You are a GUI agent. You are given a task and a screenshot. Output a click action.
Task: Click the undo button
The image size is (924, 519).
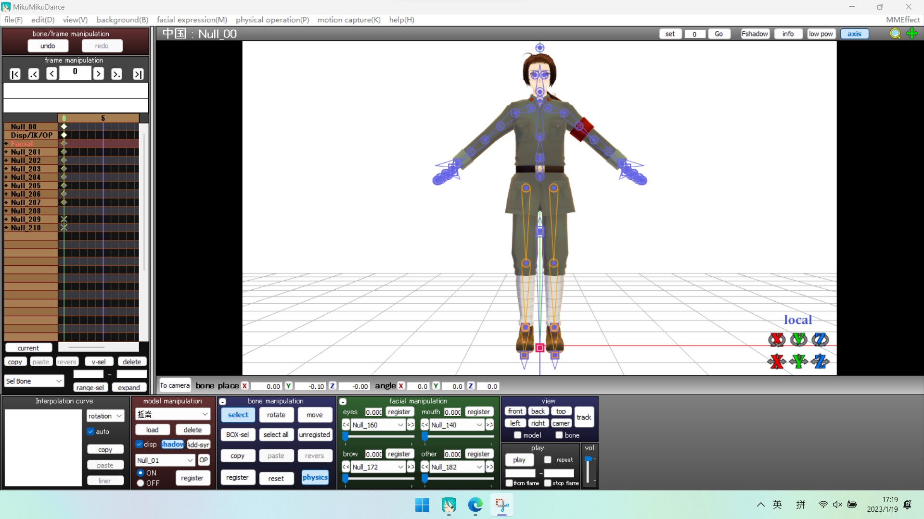(x=48, y=46)
